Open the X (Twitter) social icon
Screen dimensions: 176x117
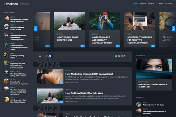pyautogui.click(x=119, y=56)
